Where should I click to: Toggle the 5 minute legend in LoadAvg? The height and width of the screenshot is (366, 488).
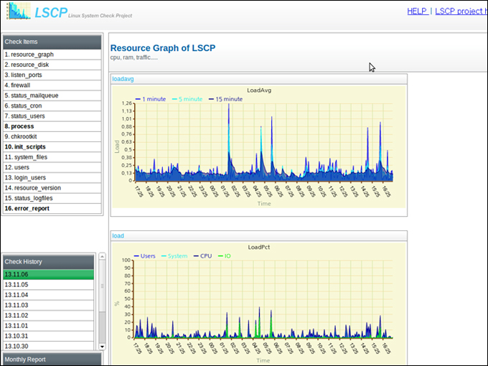188,99
